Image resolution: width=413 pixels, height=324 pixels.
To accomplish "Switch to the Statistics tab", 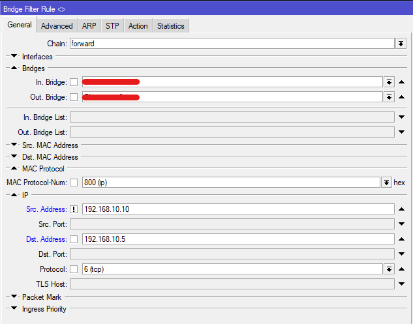I will tap(171, 26).
